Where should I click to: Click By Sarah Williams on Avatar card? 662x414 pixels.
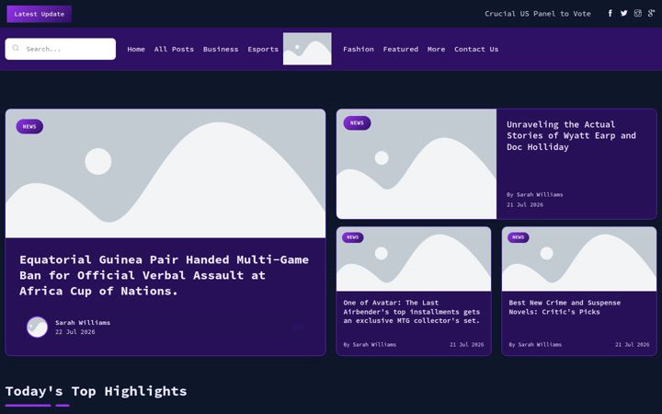coord(370,345)
